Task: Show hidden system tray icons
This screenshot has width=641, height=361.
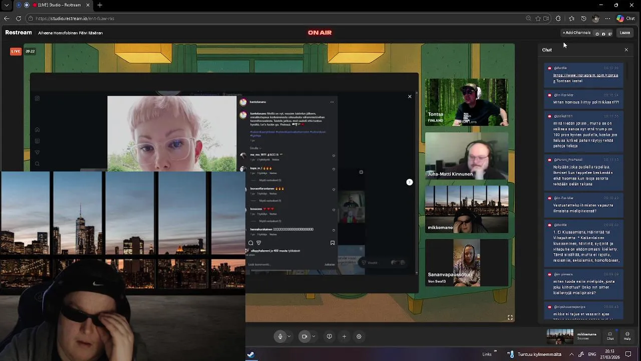Action: 571,354
